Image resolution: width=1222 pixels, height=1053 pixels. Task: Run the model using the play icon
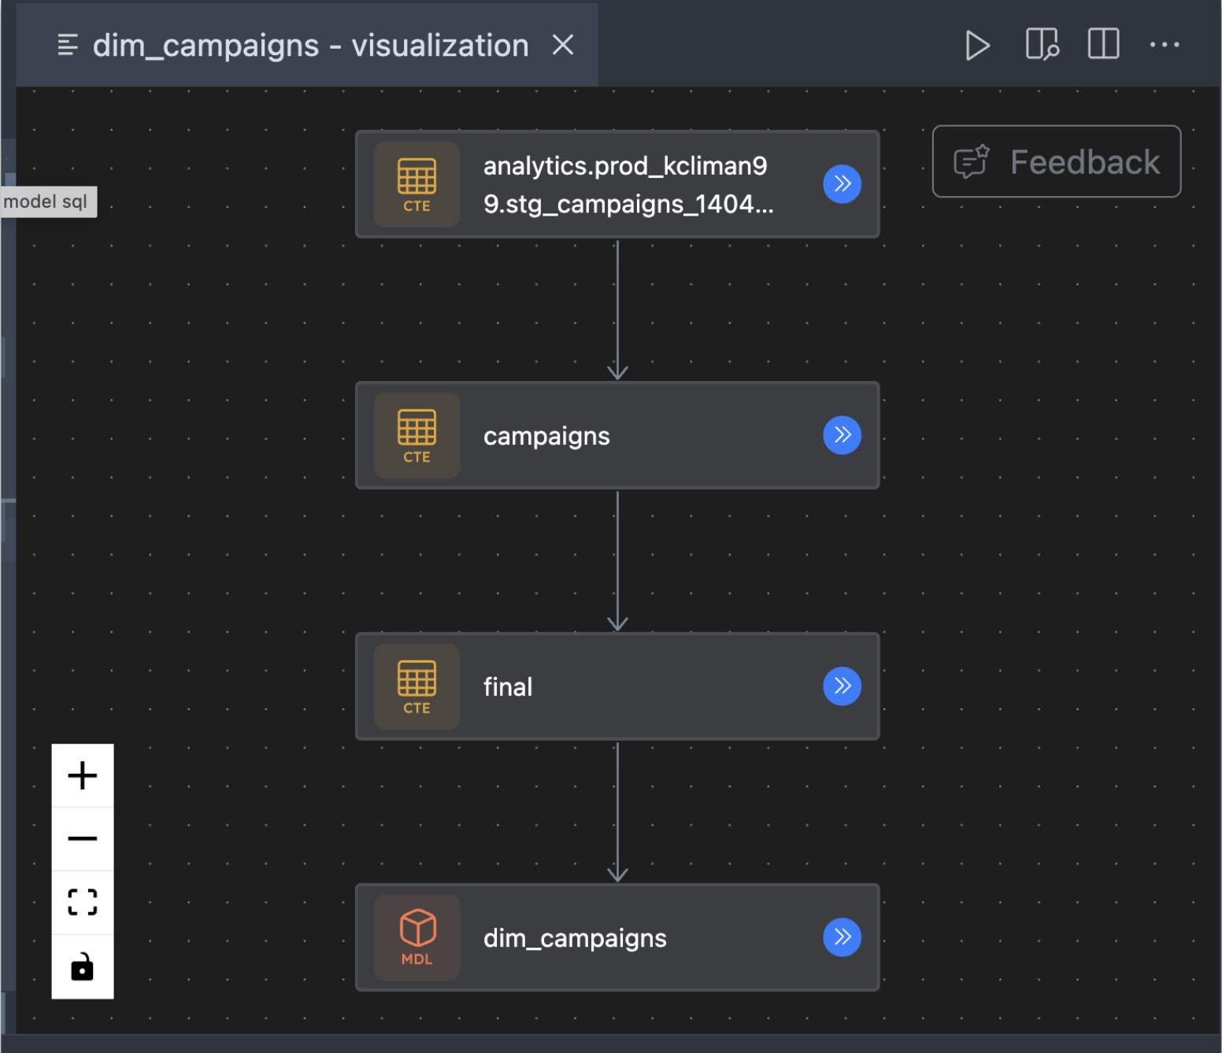pyautogui.click(x=977, y=45)
